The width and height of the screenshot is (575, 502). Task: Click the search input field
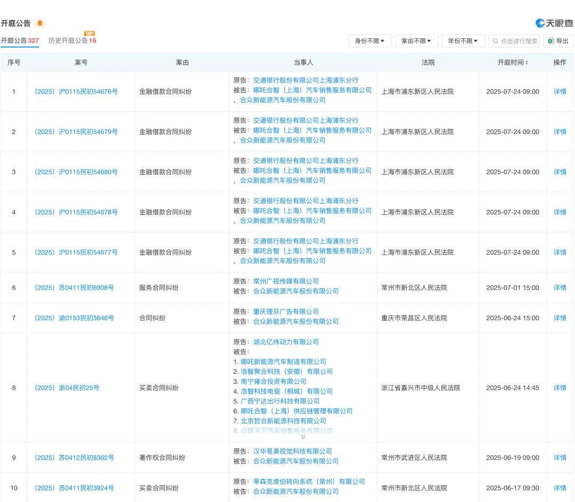[x=514, y=41]
